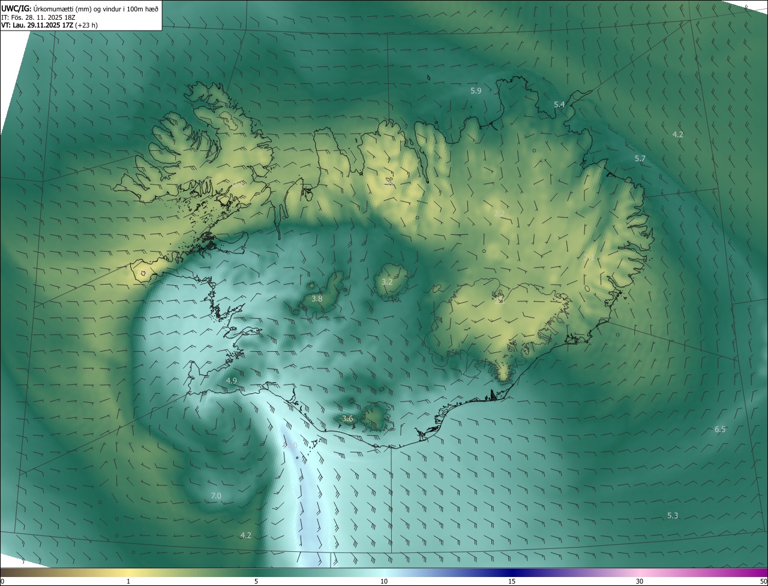
Task: Select the 5.4 value label
Action: pos(559,105)
